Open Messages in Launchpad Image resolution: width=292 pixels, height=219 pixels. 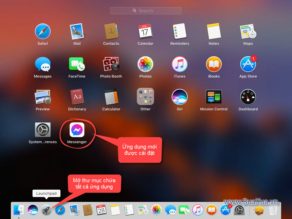click(x=43, y=64)
